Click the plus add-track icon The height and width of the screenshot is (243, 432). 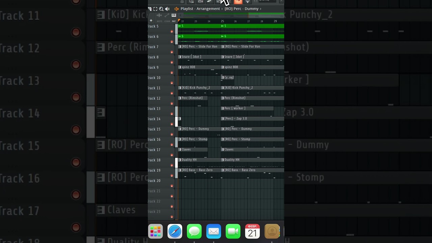(x=151, y=21)
